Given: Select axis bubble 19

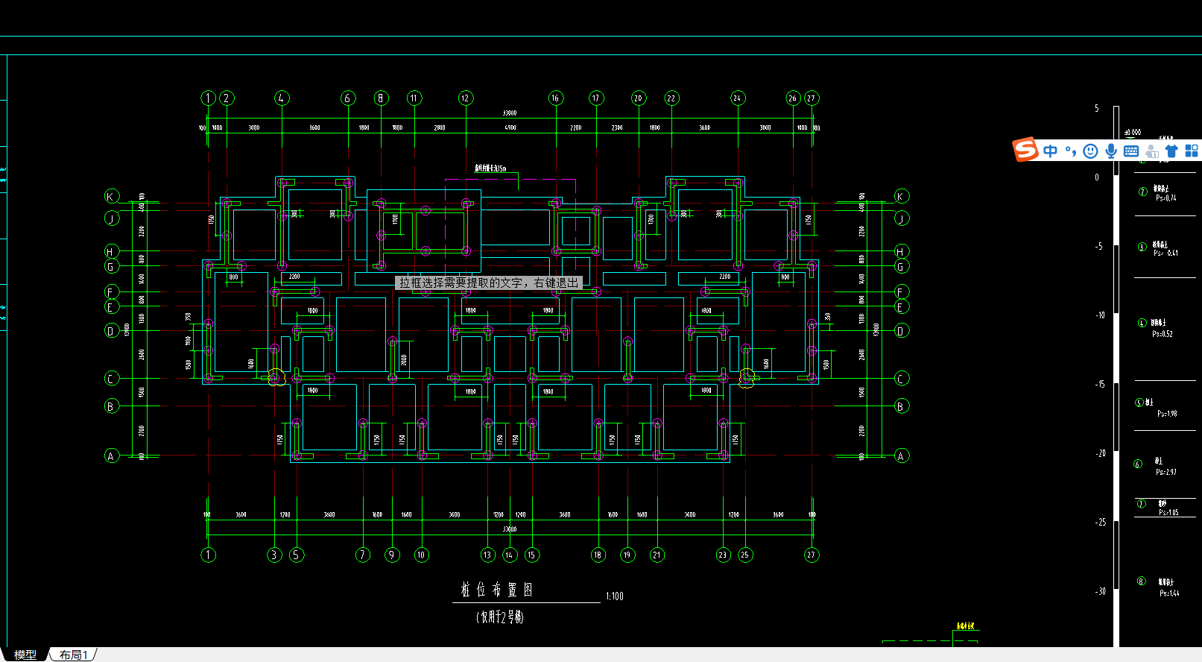Looking at the screenshot, I should [x=627, y=555].
